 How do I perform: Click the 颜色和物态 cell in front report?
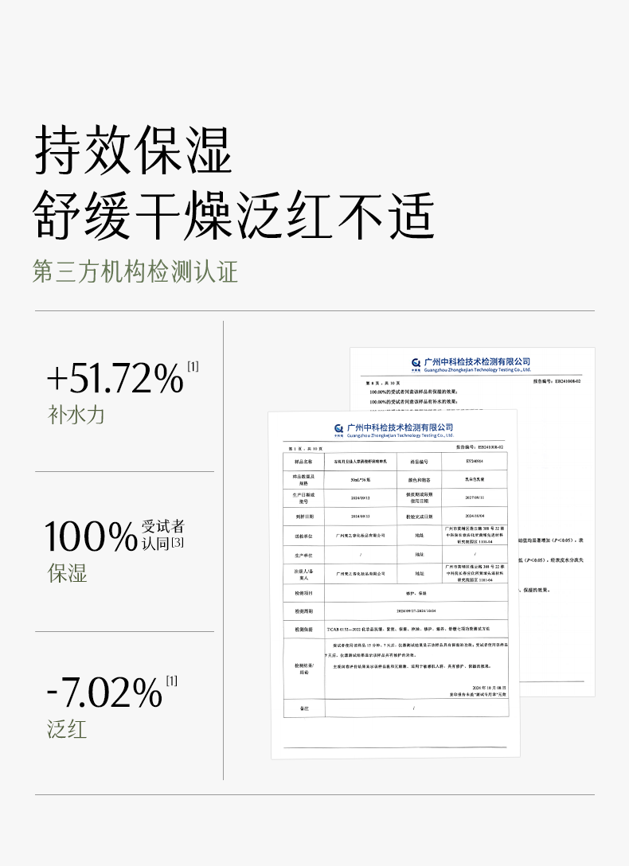419,480
